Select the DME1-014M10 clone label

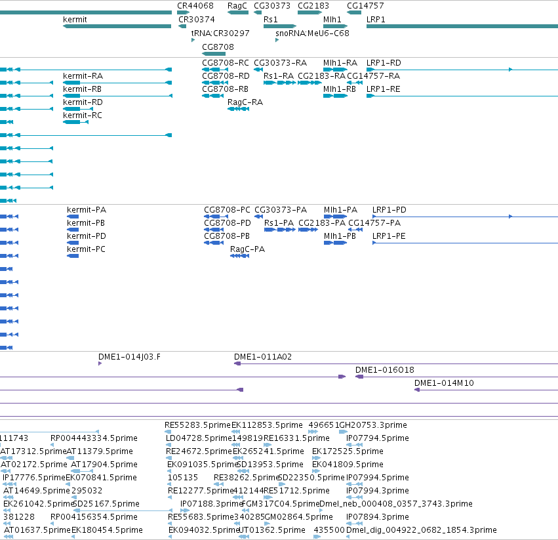coord(444,383)
